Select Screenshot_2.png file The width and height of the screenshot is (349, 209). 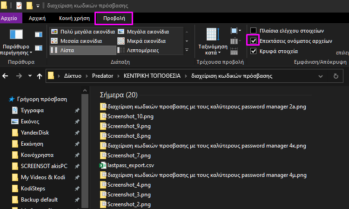(x=125, y=204)
